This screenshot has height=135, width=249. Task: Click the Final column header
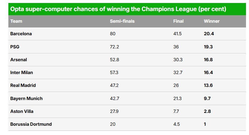pos(178,21)
